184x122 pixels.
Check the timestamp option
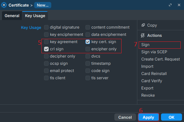tap(88, 63)
